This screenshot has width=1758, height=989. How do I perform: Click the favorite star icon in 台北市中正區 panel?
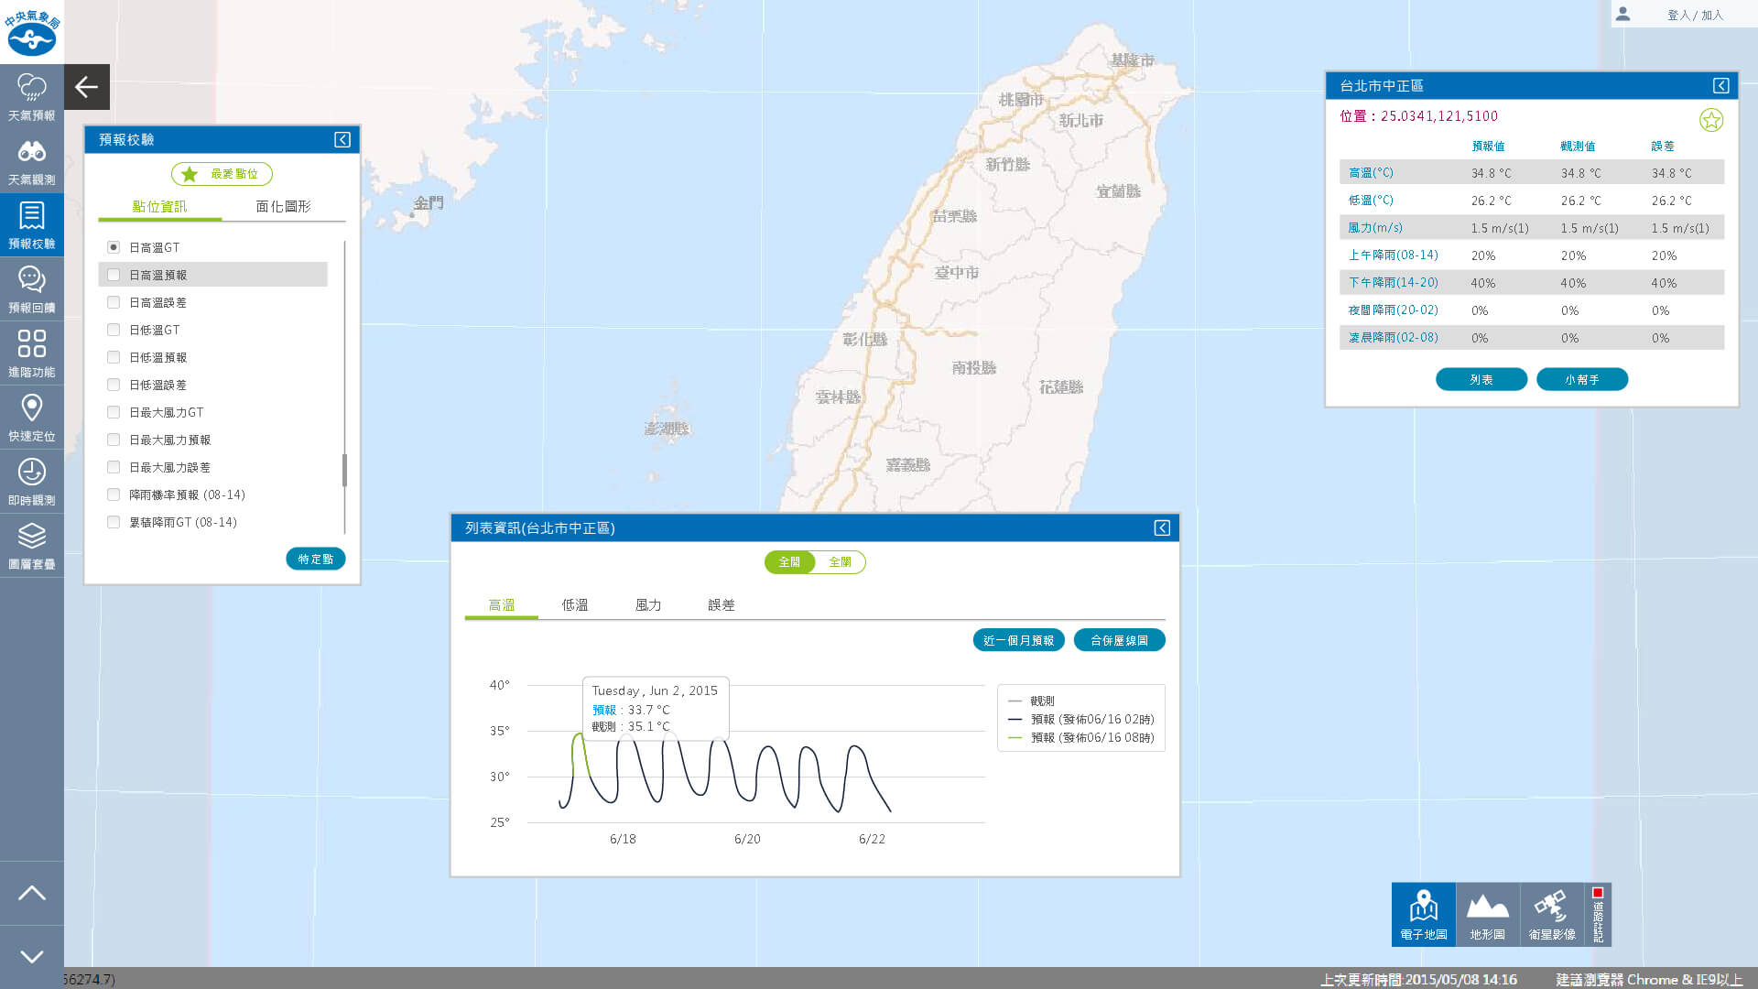point(1710,120)
